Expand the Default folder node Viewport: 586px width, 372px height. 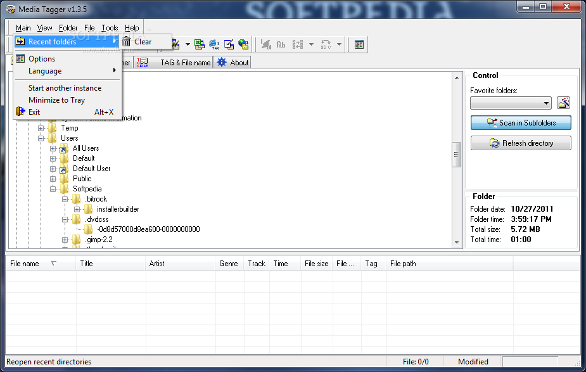53,158
